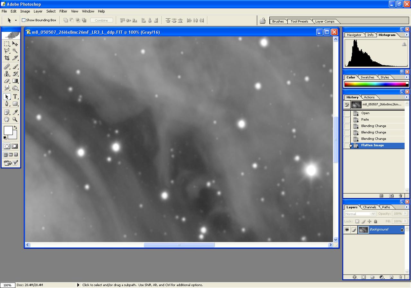Open the Filter menu
The height and width of the screenshot is (288, 411).
[x=63, y=11]
